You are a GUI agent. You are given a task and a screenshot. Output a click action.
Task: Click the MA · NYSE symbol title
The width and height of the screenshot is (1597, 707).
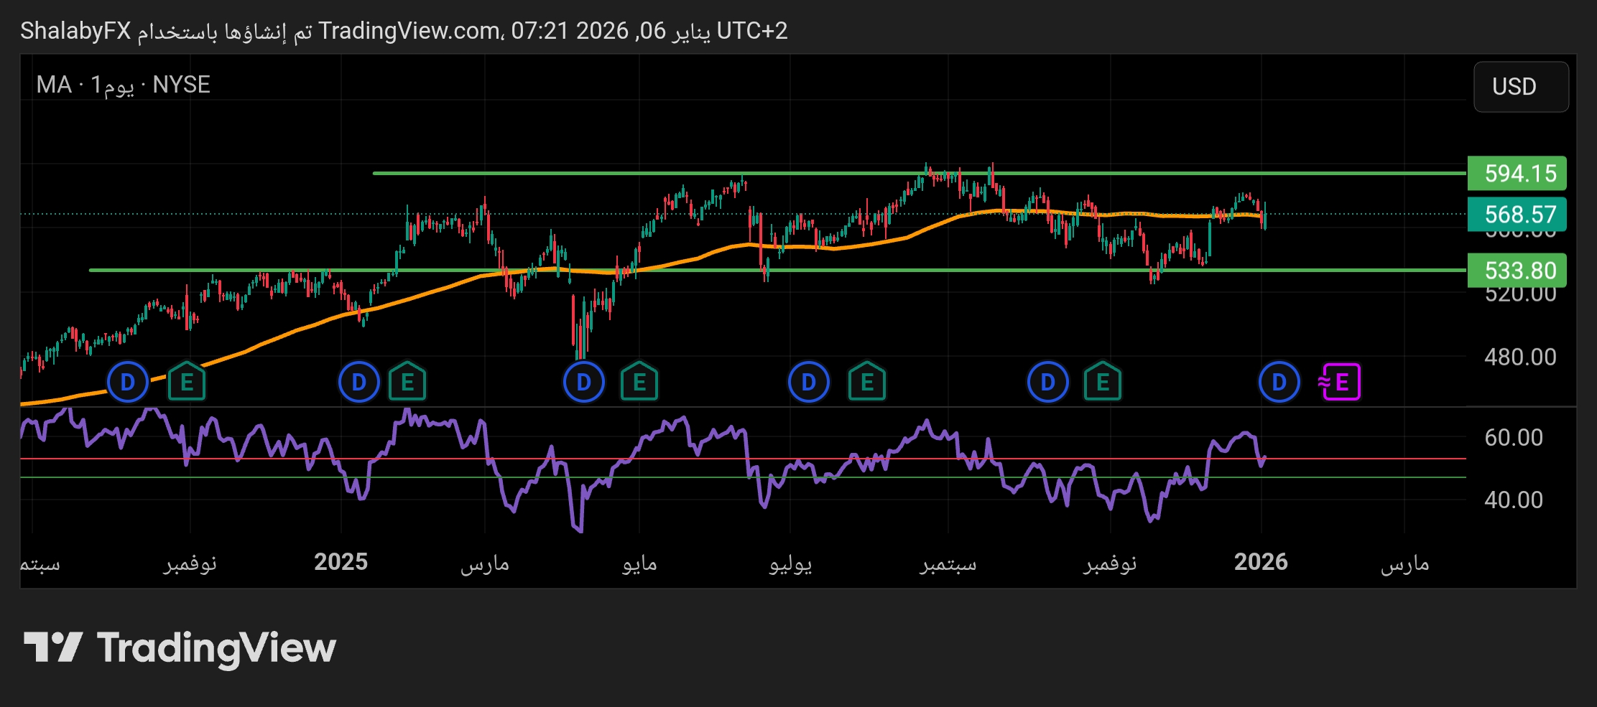coord(123,85)
